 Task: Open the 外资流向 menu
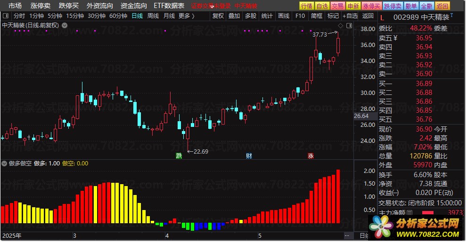pyautogui.click(x=100, y=6)
